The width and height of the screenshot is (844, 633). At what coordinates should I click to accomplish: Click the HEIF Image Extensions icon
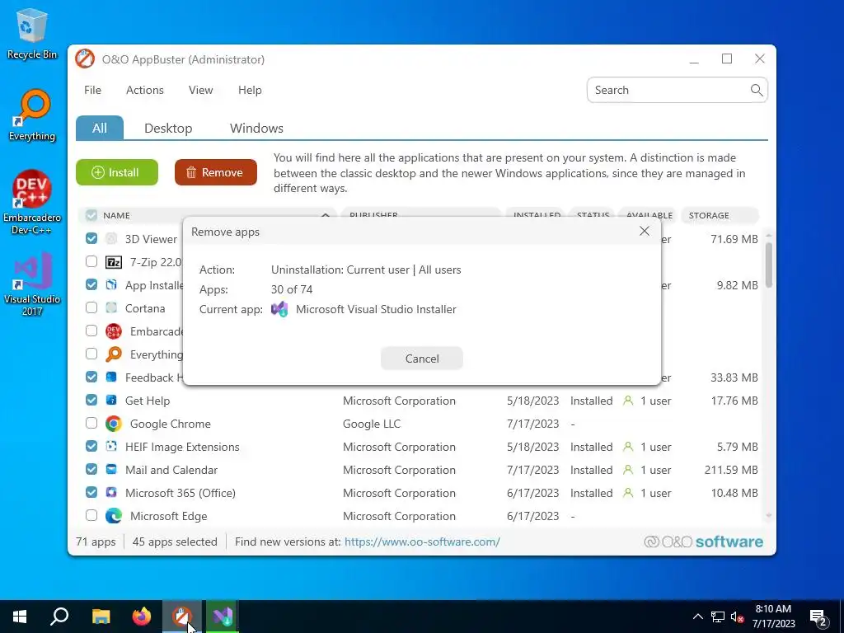(x=111, y=447)
